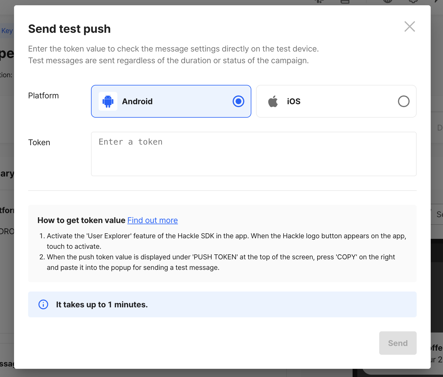The image size is (443, 377).
Task: Open the Find out more link
Action: click(152, 220)
